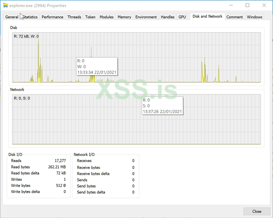
Task: Select the Disk and Network tab
Action: click(207, 16)
